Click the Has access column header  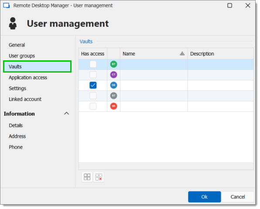click(x=93, y=54)
